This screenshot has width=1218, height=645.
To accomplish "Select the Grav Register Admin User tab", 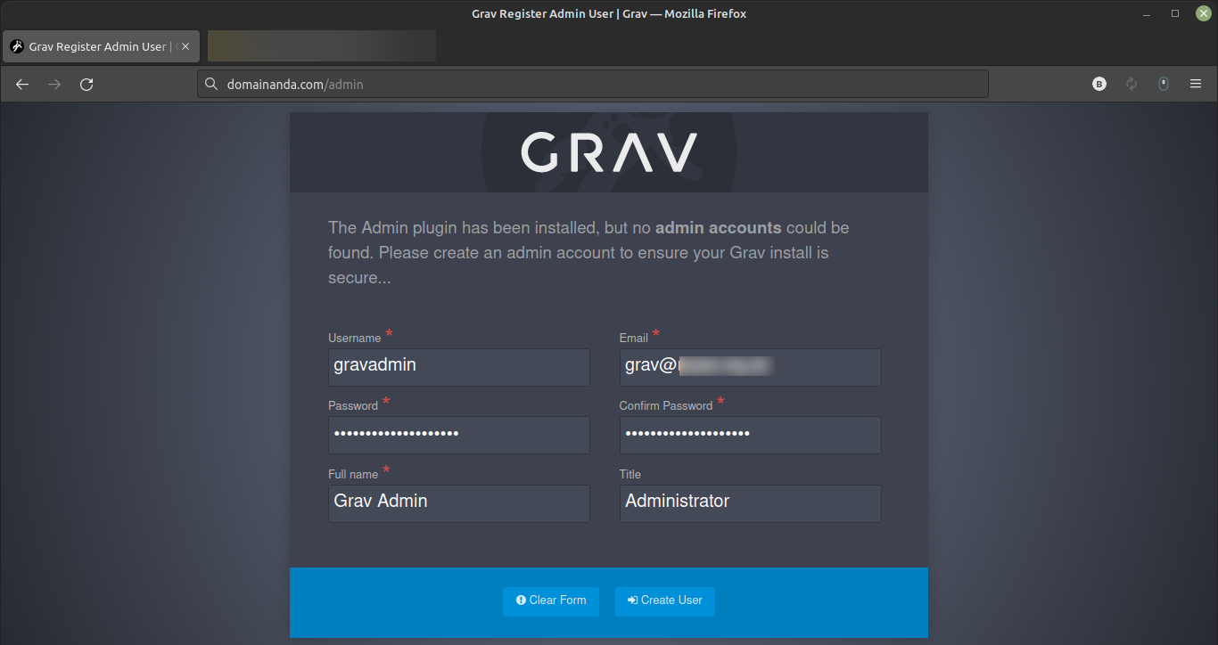I will 94,46.
